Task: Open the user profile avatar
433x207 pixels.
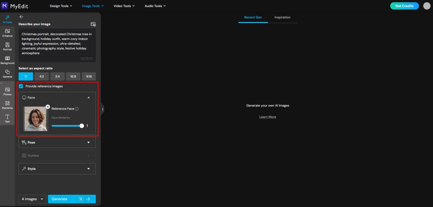Action: (x=427, y=6)
